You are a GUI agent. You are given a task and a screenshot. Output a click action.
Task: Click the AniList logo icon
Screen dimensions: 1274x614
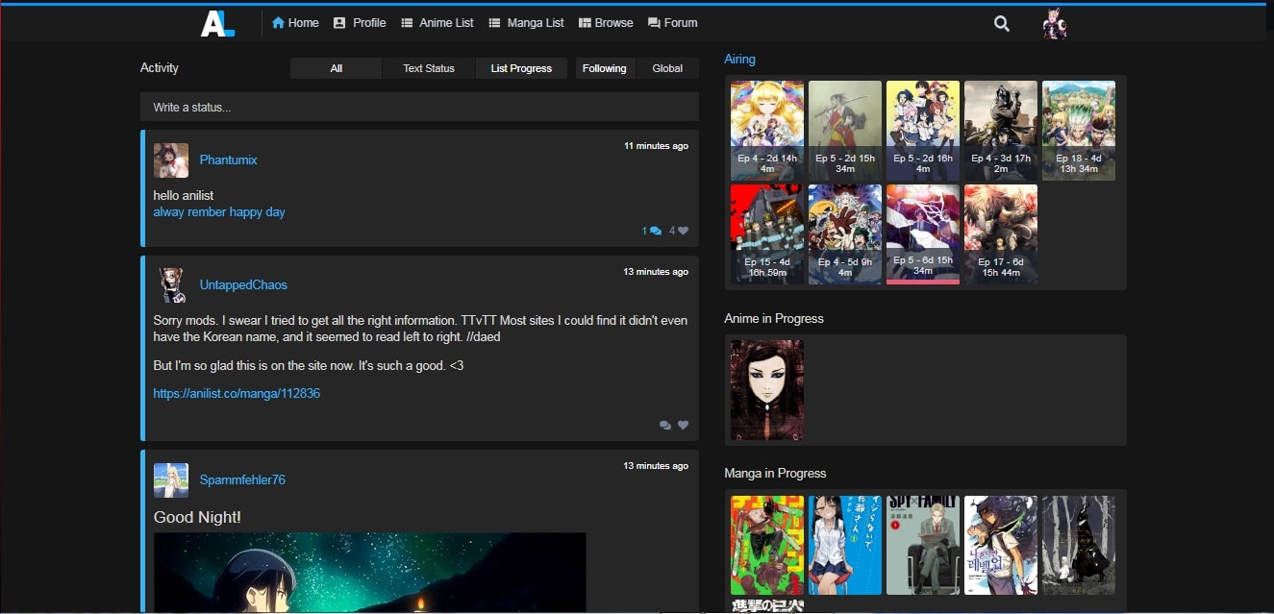[216, 23]
